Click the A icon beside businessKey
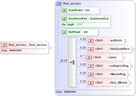The width and height of the screenshot is (136, 96). tap(64, 19)
